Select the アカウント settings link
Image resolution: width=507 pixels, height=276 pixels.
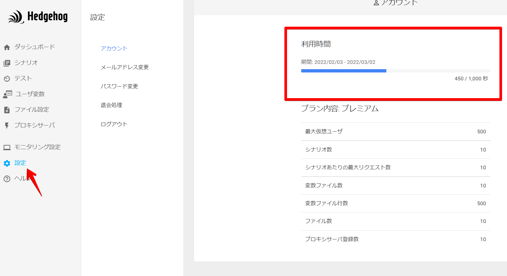[x=114, y=48]
